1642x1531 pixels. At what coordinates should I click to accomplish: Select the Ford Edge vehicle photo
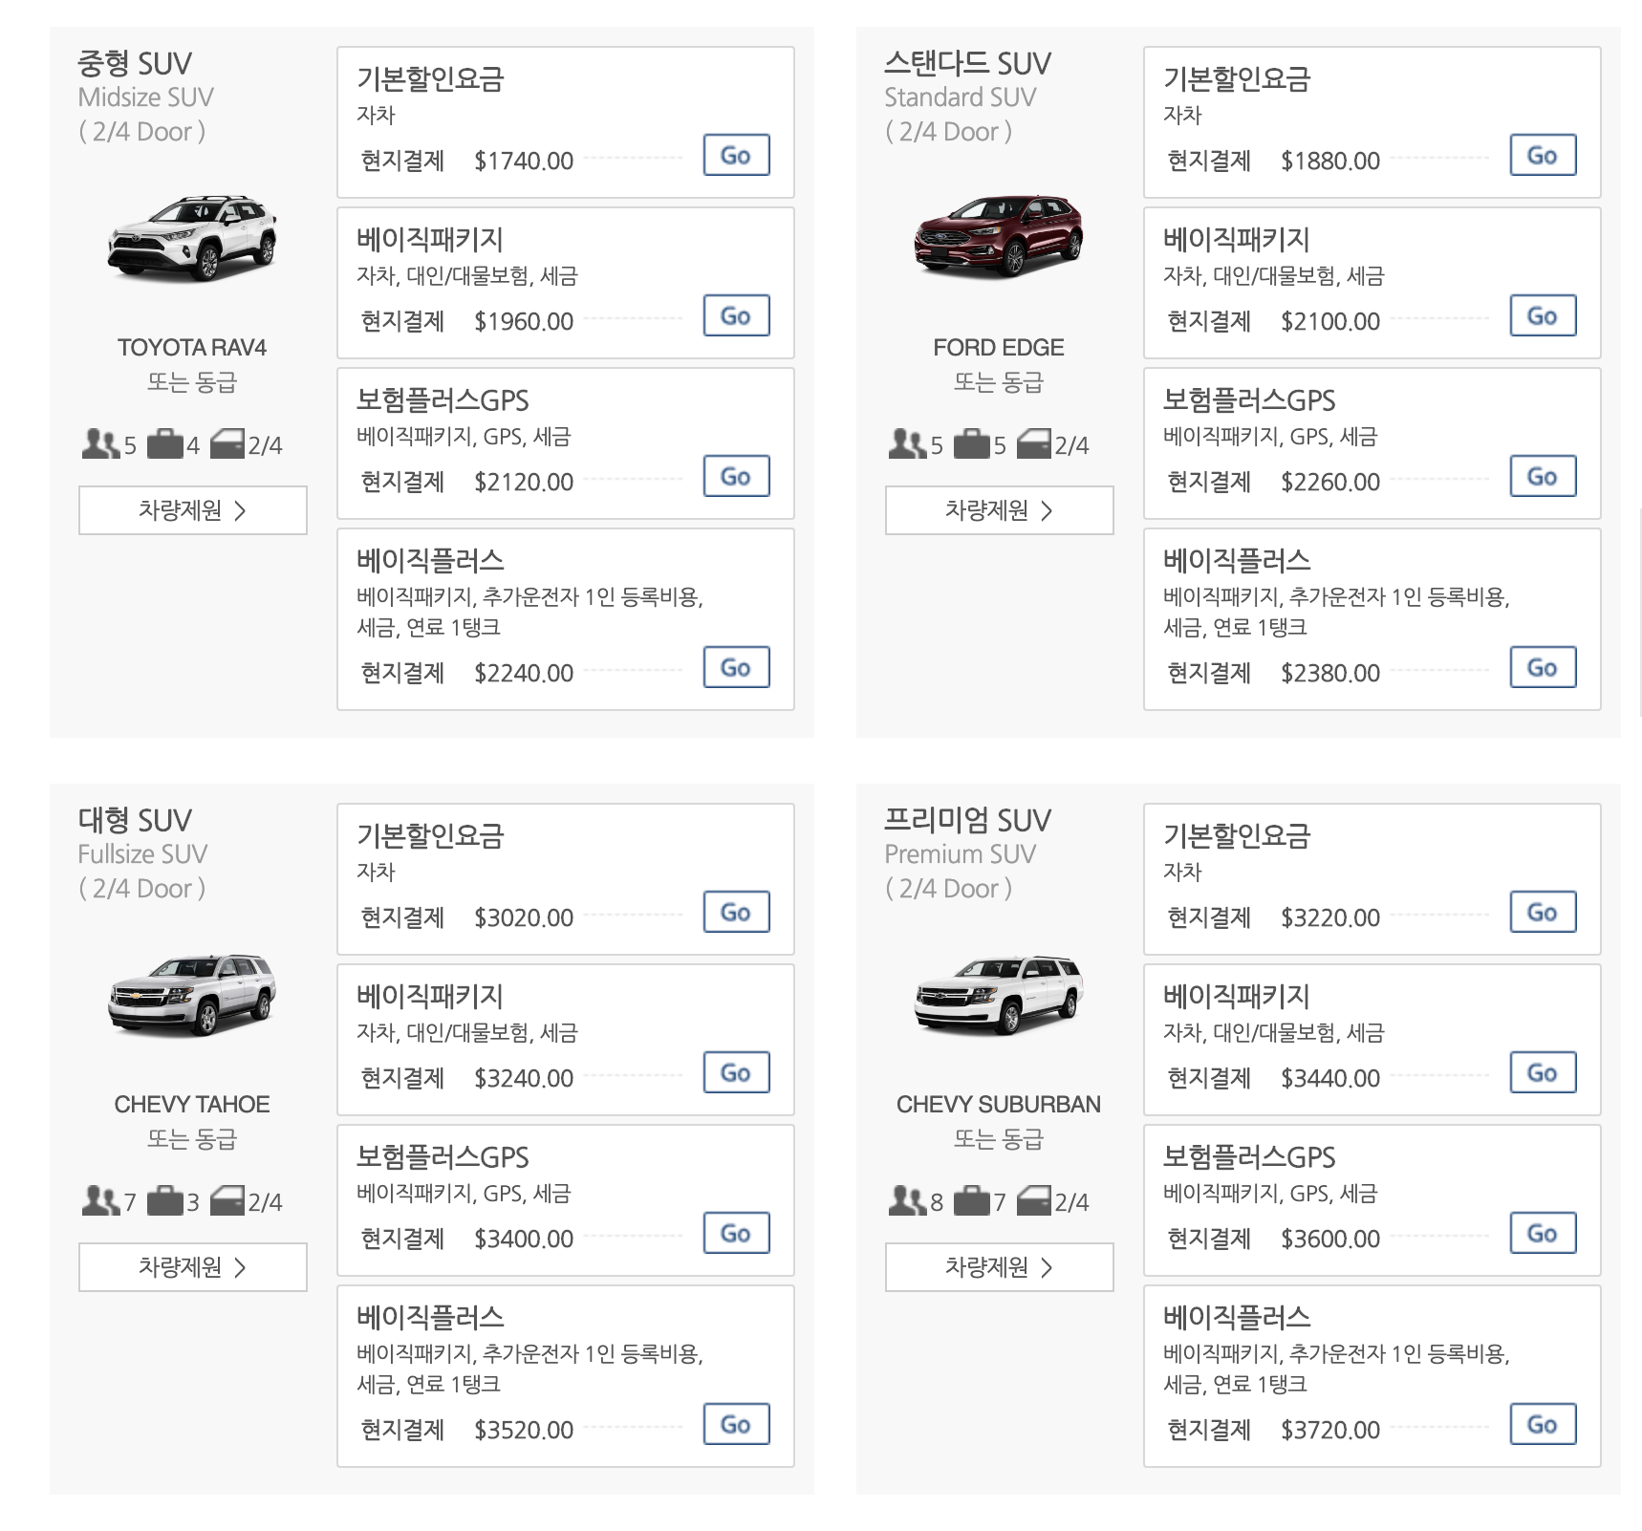tap(999, 235)
